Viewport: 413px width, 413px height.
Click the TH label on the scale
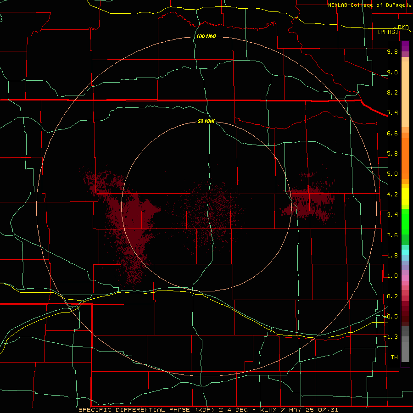[394, 357]
